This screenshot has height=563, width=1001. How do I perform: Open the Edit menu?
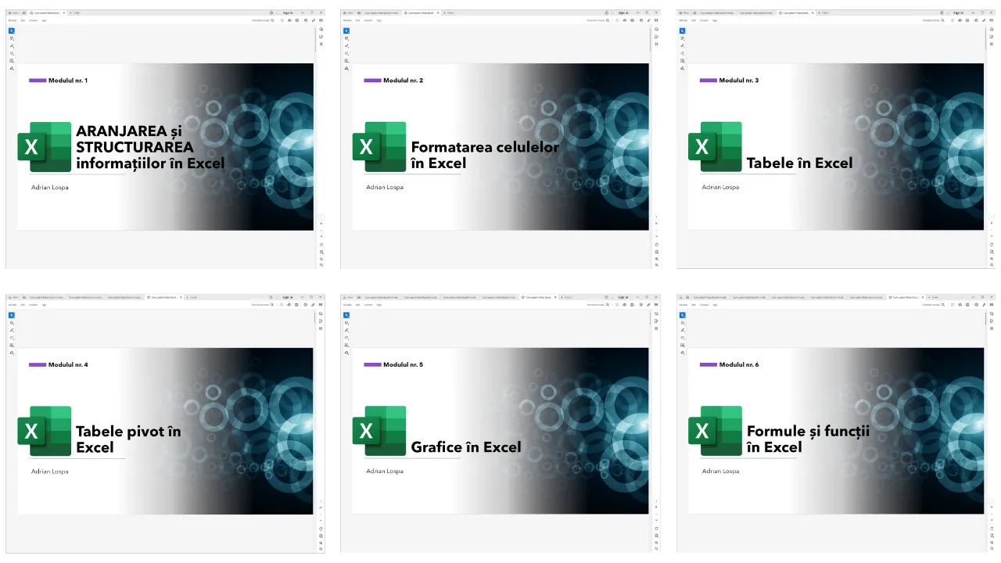pos(23,20)
